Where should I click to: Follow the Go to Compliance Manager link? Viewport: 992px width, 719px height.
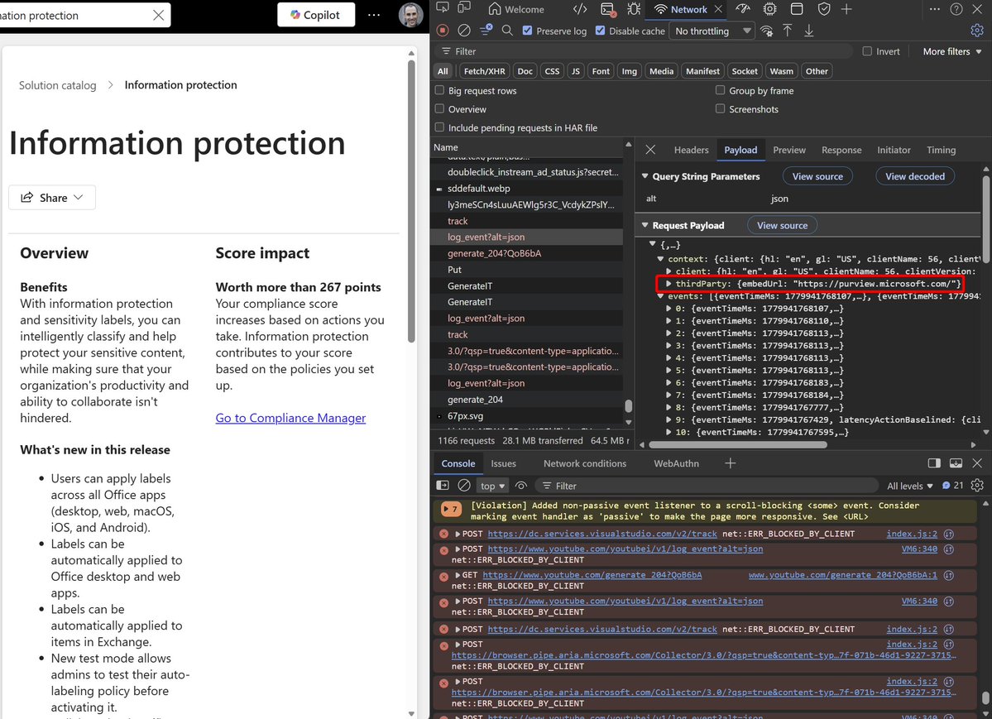point(290,418)
